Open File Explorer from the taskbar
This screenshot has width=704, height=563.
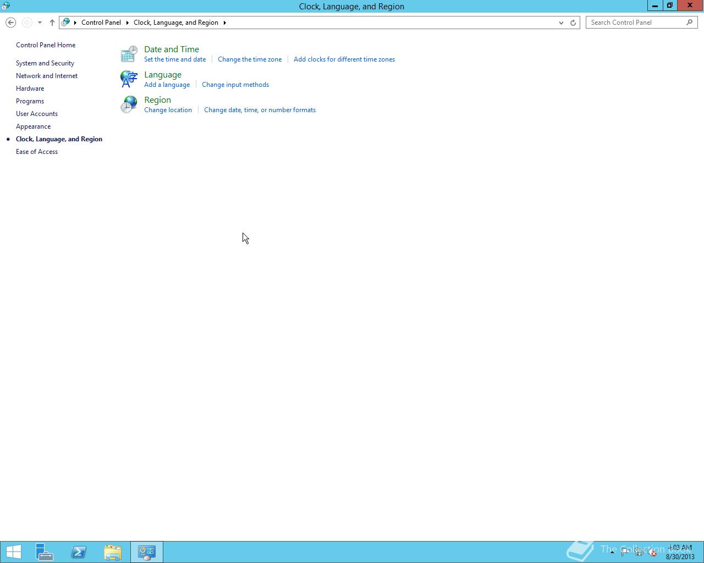click(x=113, y=552)
